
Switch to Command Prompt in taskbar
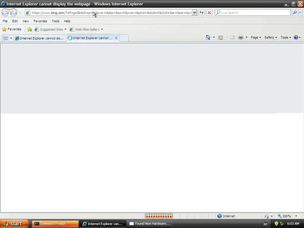(55, 224)
